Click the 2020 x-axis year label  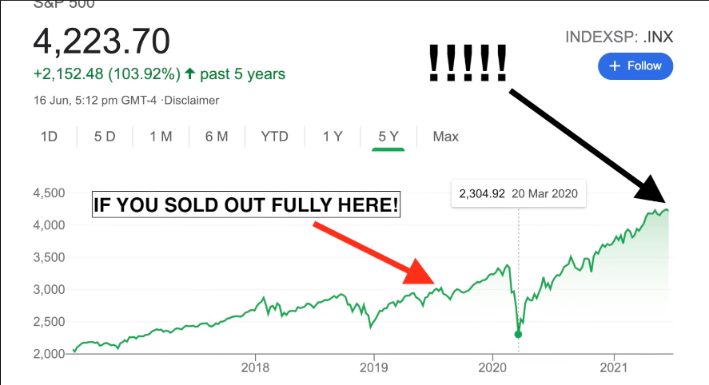[492, 369]
